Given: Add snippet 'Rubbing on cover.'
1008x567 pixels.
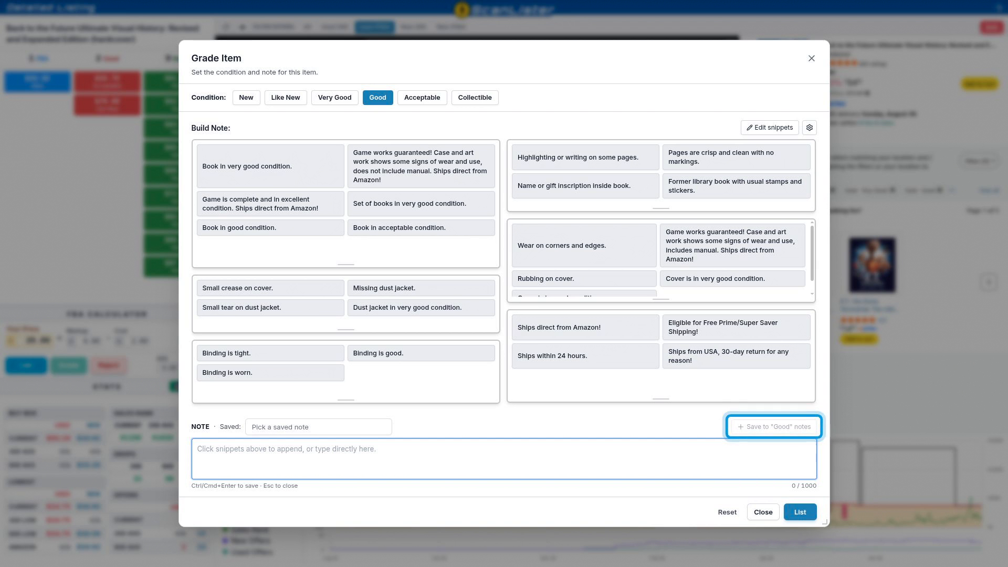Looking at the screenshot, I should tap(584, 279).
